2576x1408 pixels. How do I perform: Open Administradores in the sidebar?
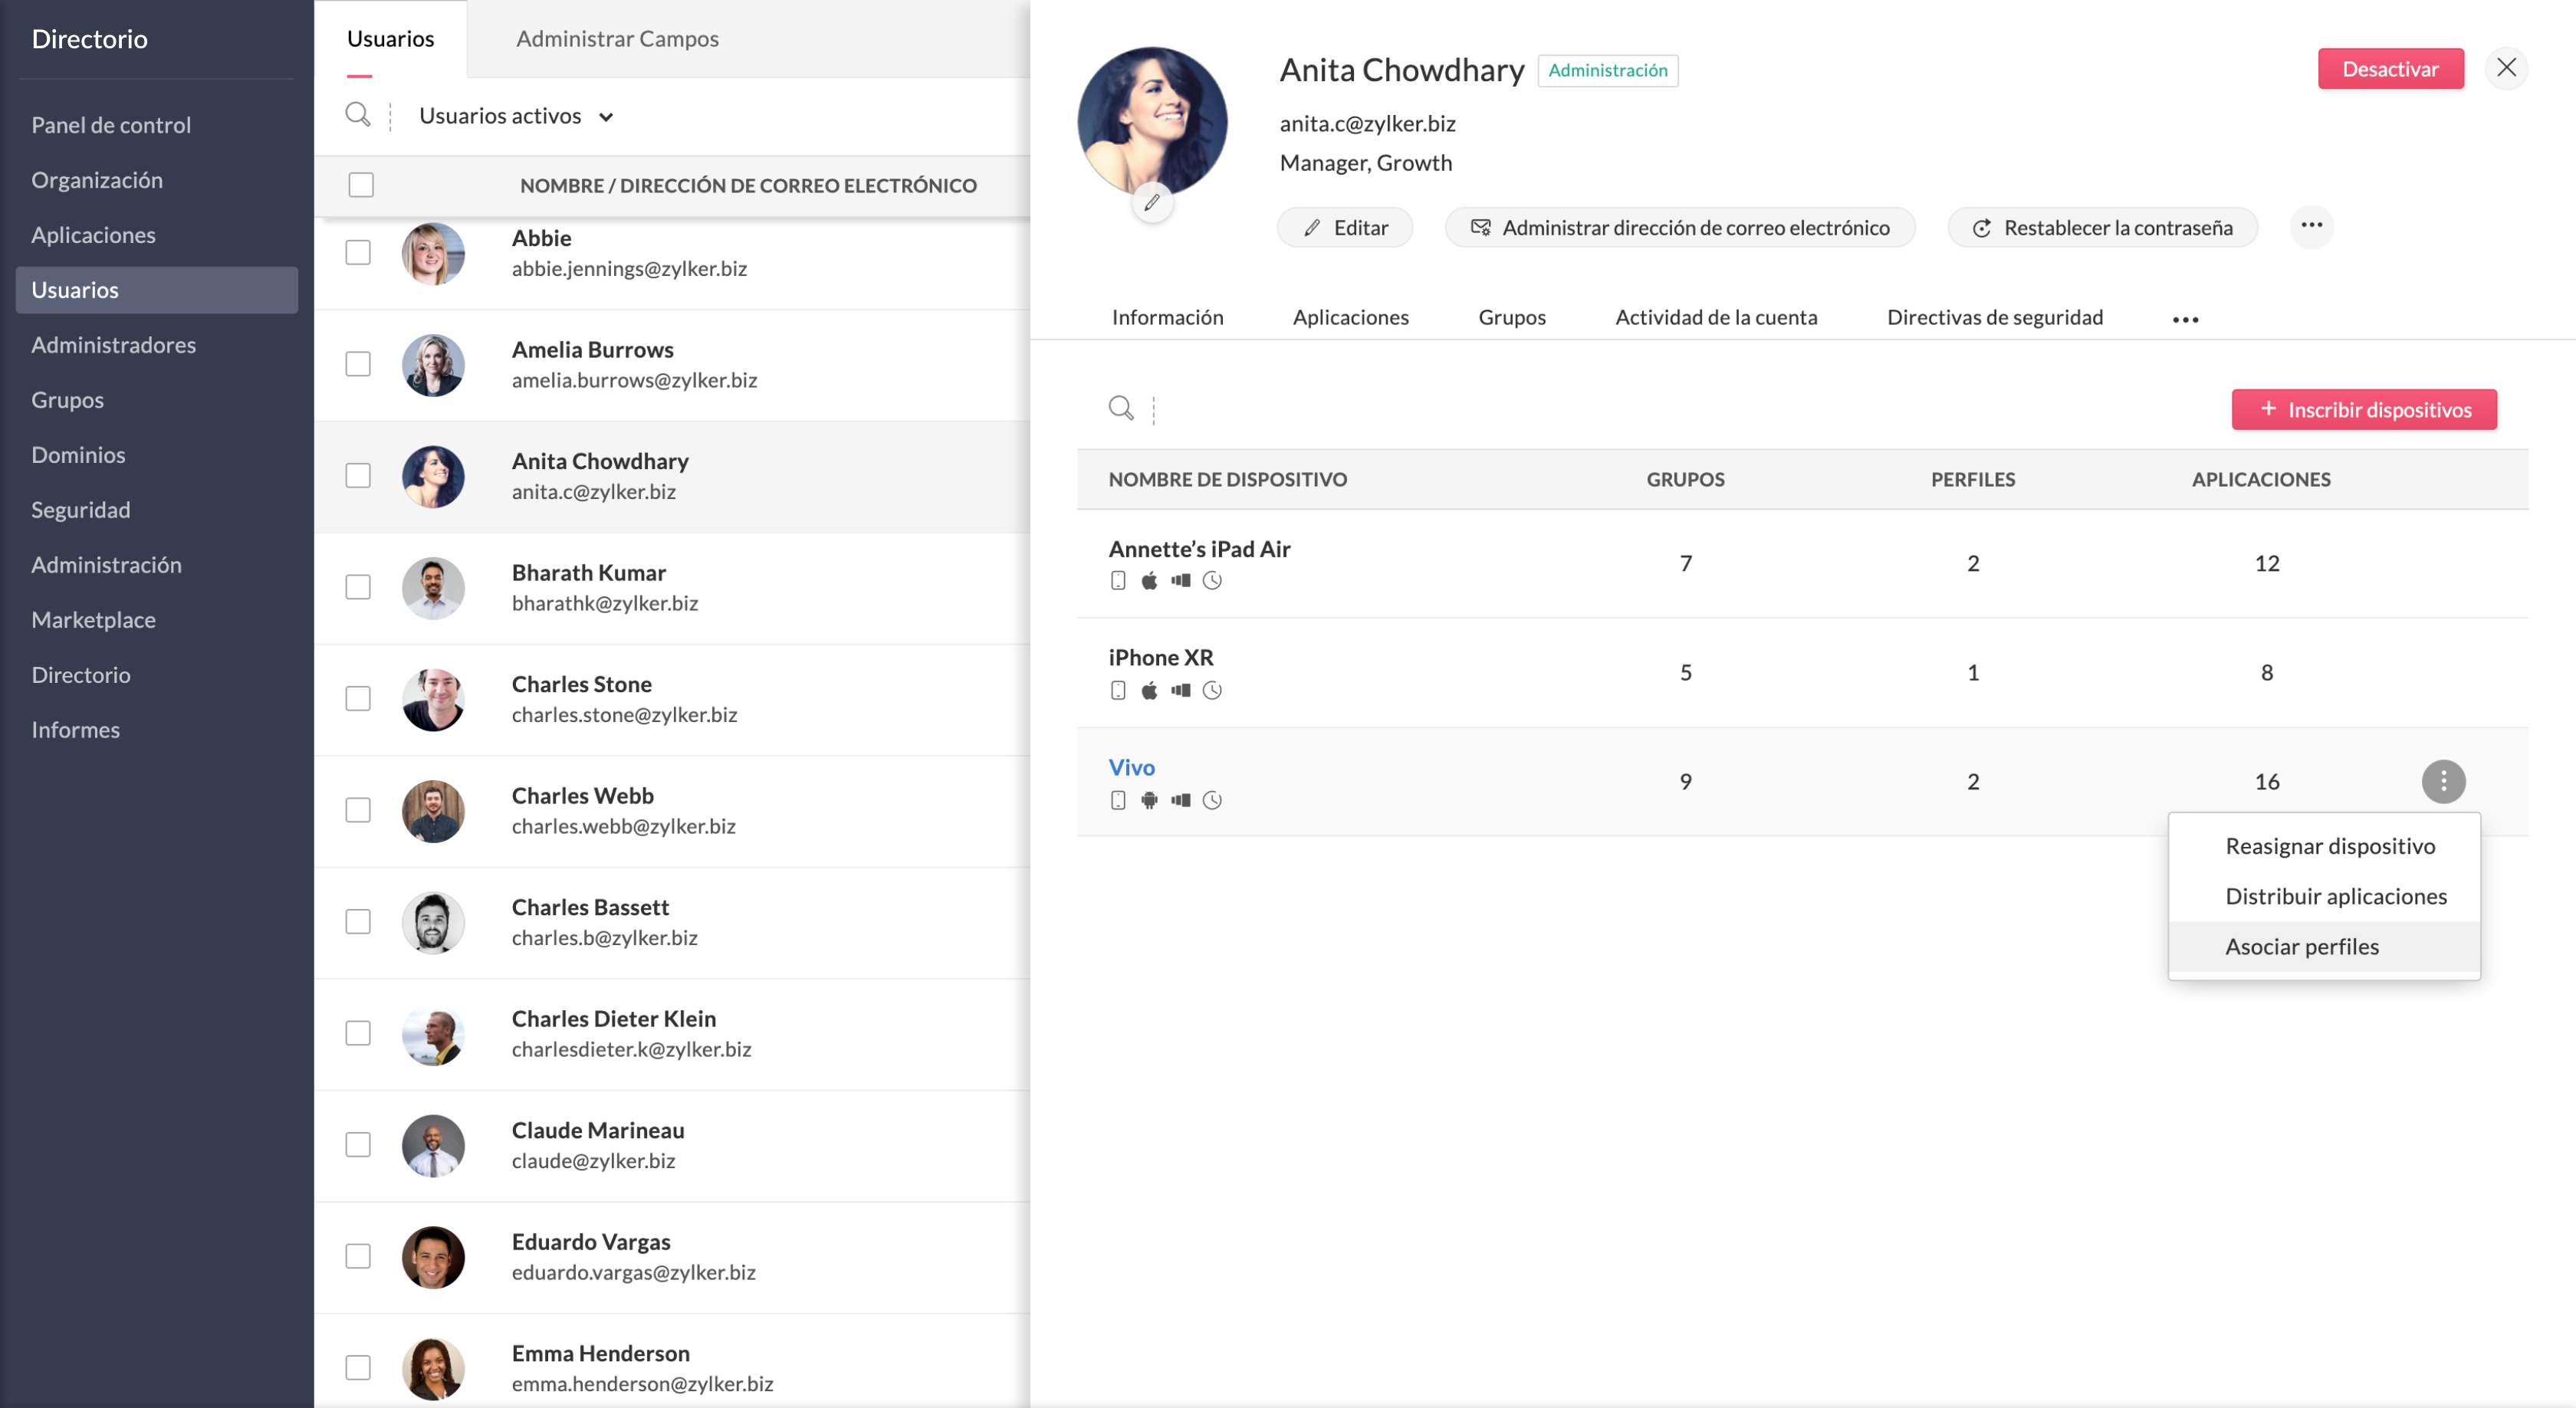114,345
